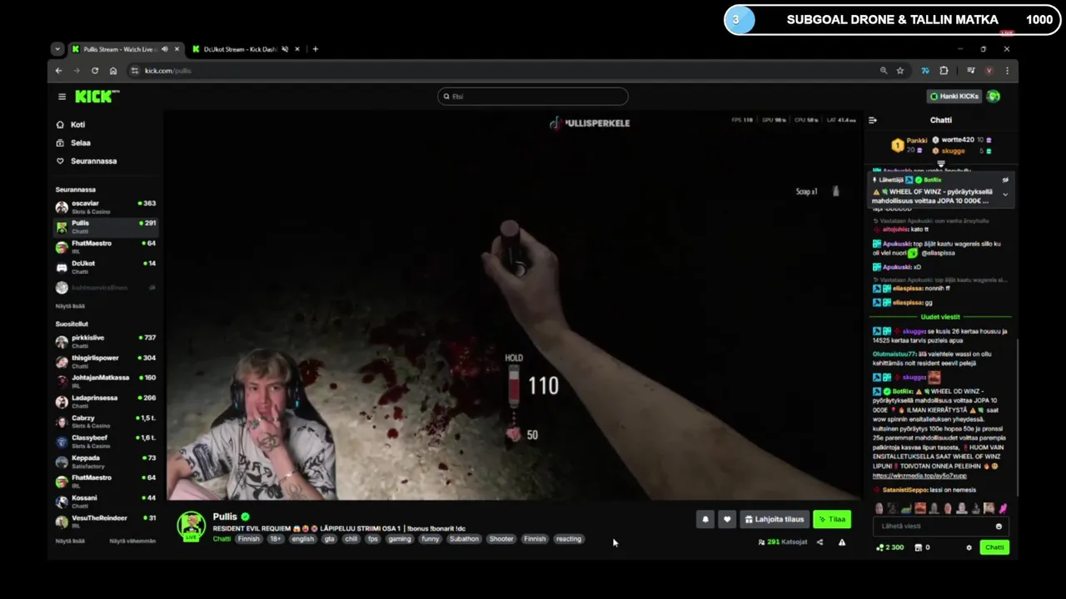Screen dimensions: 1066x599
Task: Follow Pullis with the heart button
Action: tap(727, 519)
